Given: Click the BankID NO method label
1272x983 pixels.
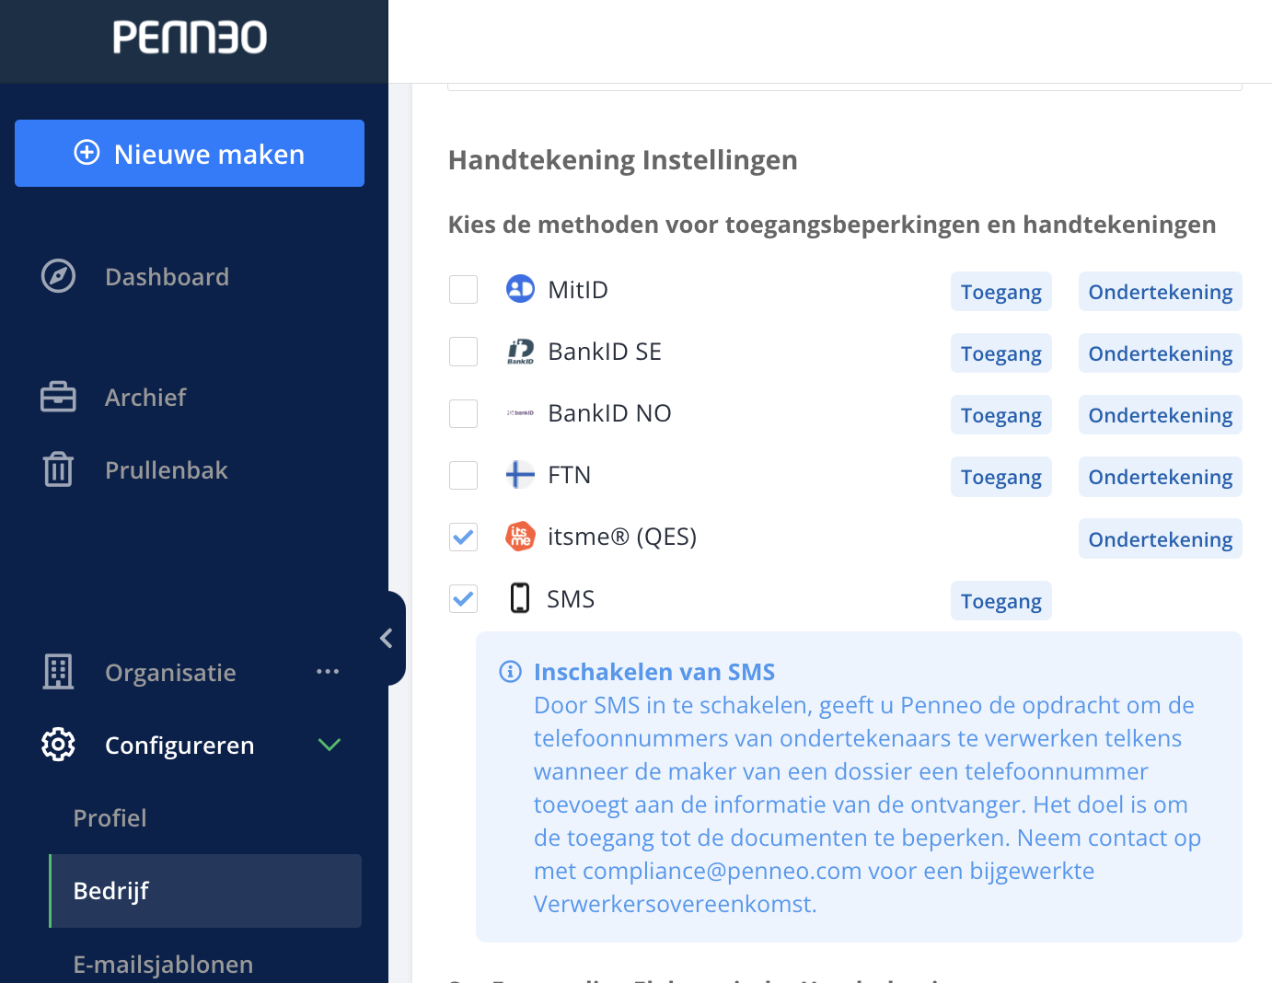Looking at the screenshot, I should 609,413.
